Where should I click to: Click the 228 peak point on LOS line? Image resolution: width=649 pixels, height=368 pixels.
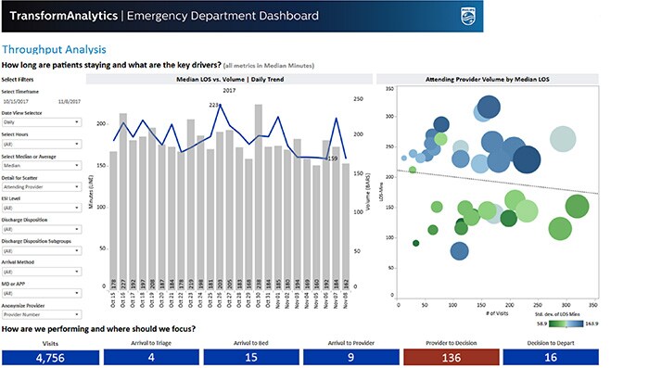coord(220,105)
